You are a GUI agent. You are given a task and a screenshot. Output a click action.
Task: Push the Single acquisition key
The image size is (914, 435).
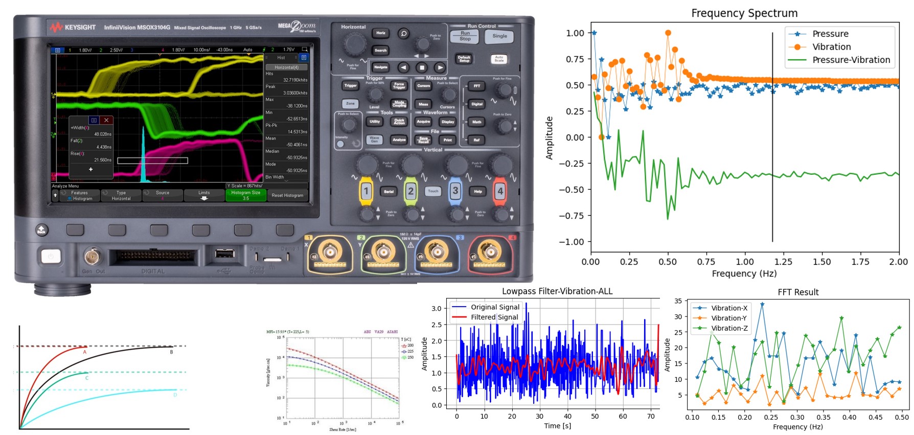point(500,36)
